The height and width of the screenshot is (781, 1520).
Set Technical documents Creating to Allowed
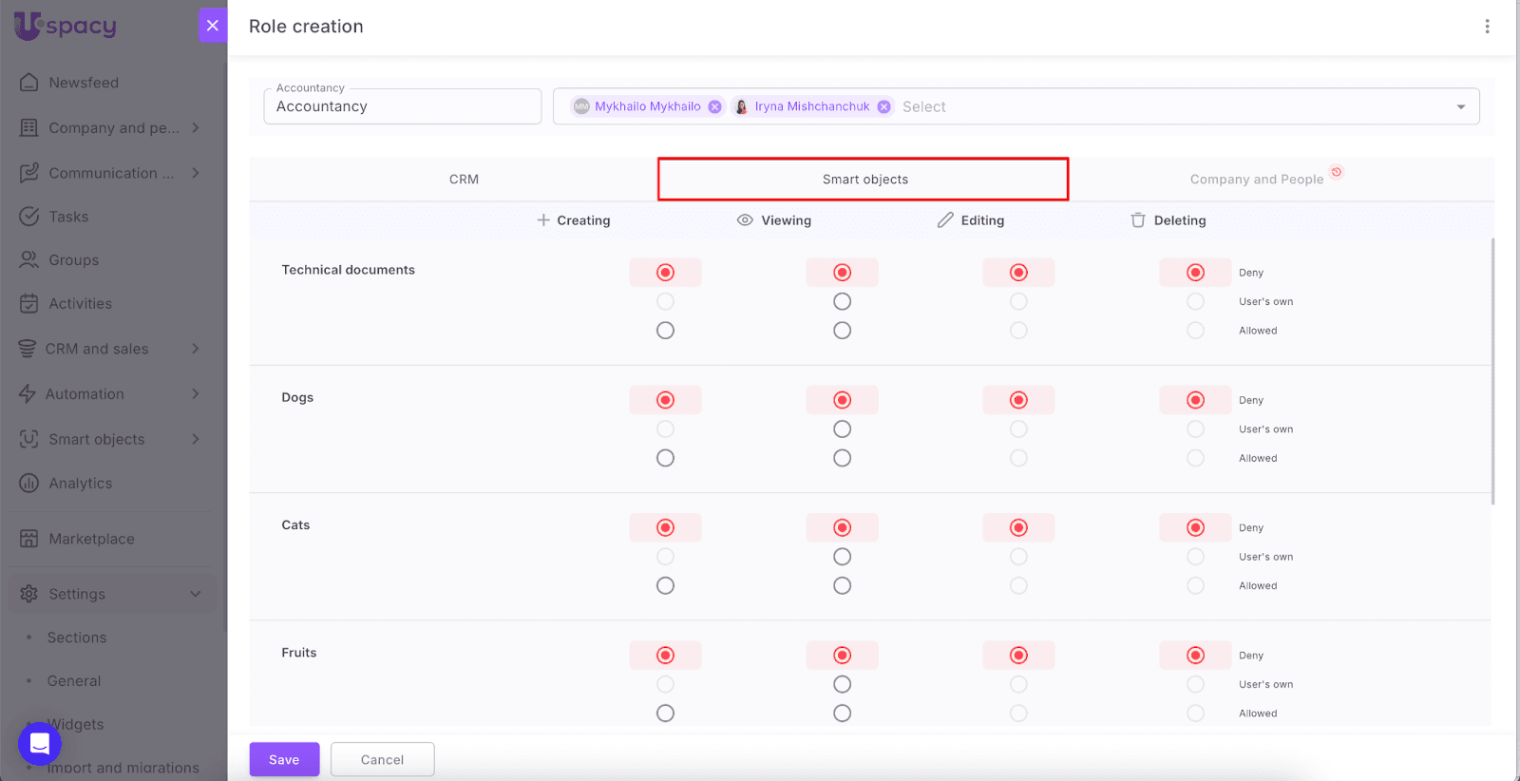[665, 331]
